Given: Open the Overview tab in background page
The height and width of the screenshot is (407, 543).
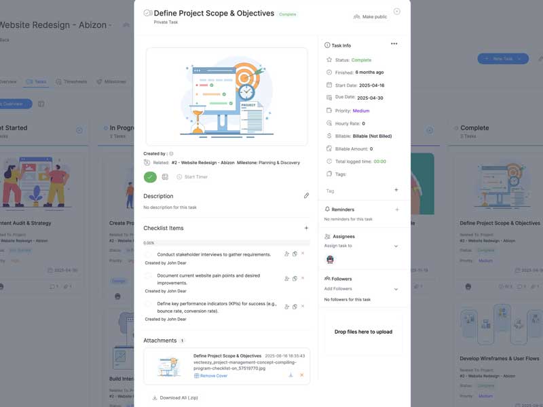Looking at the screenshot, I should click(x=8, y=81).
